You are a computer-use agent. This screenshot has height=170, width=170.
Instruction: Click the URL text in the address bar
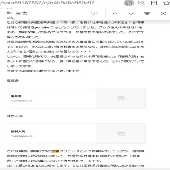click(47, 3)
